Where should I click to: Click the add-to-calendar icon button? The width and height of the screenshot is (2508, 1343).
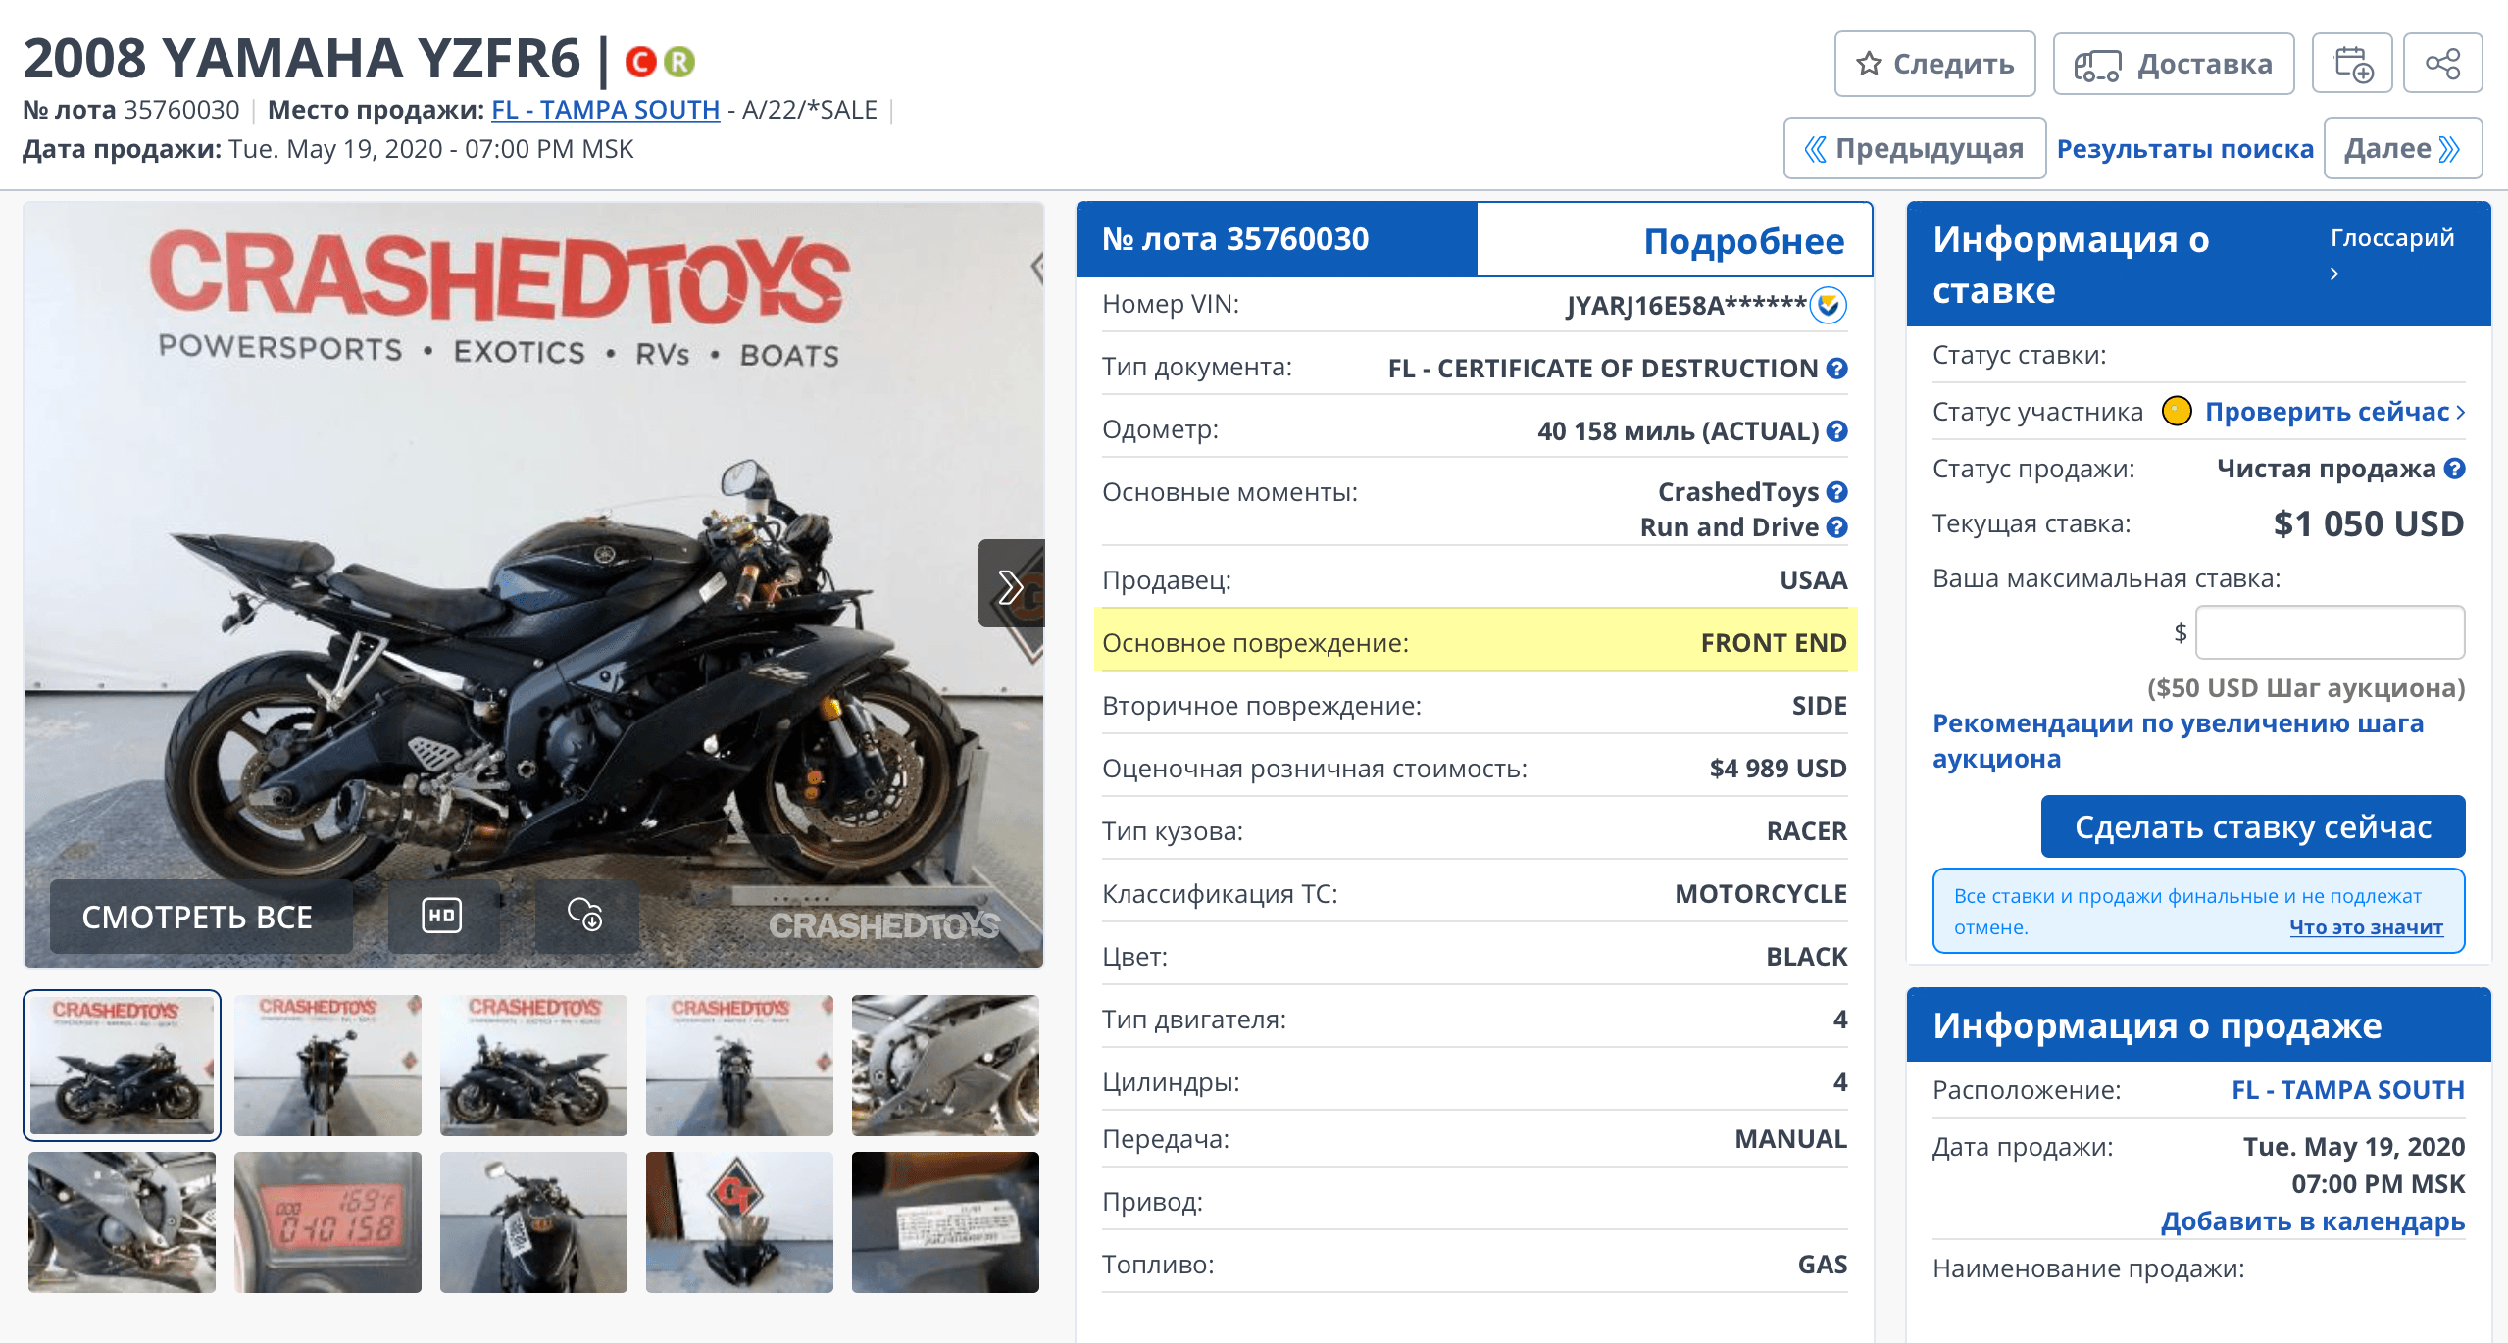pos(2352,64)
